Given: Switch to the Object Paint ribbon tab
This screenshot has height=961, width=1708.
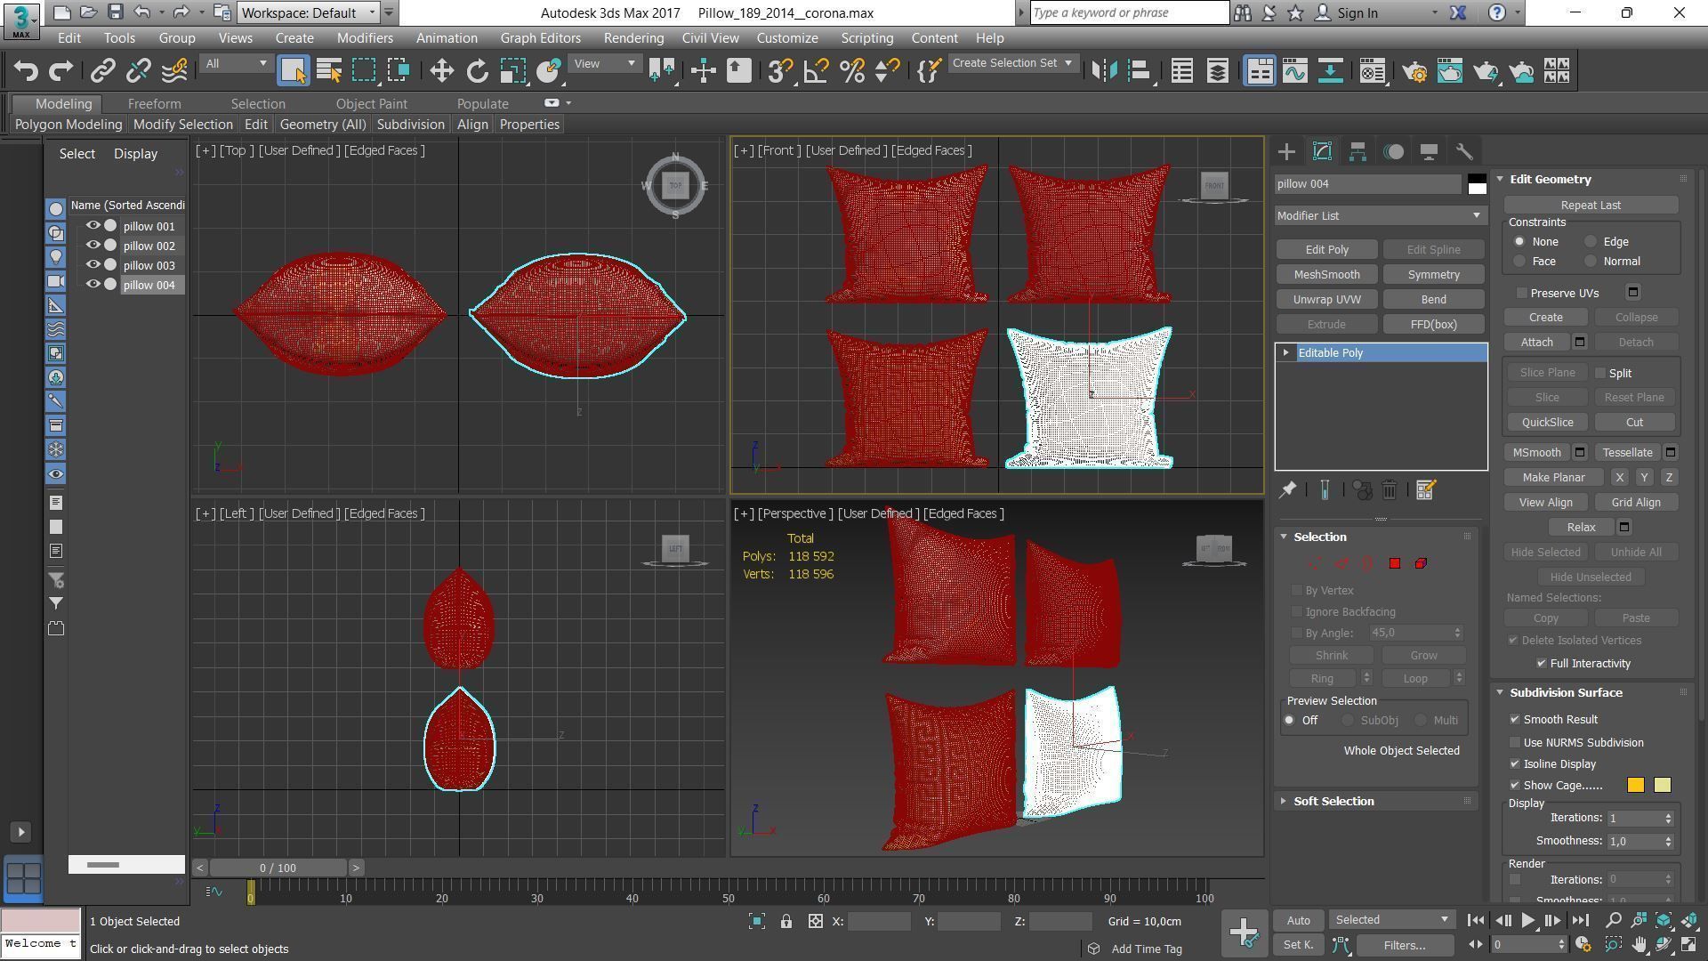Looking at the screenshot, I should coord(371,104).
